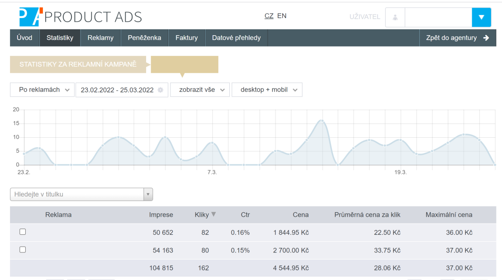Tick checkbox for row with 50 652 impressions
Viewport: 502px width, 280px height.
tap(23, 232)
